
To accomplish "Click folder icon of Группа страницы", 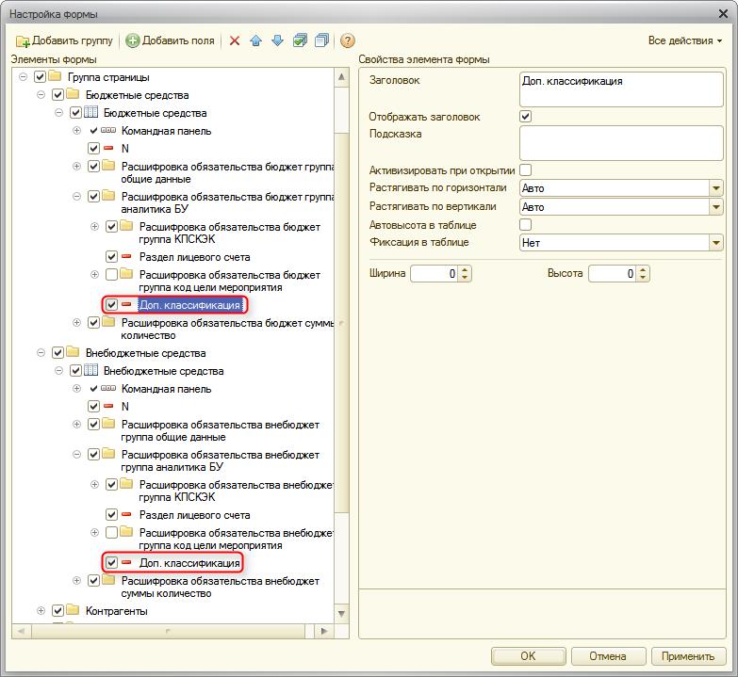I will (55, 76).
